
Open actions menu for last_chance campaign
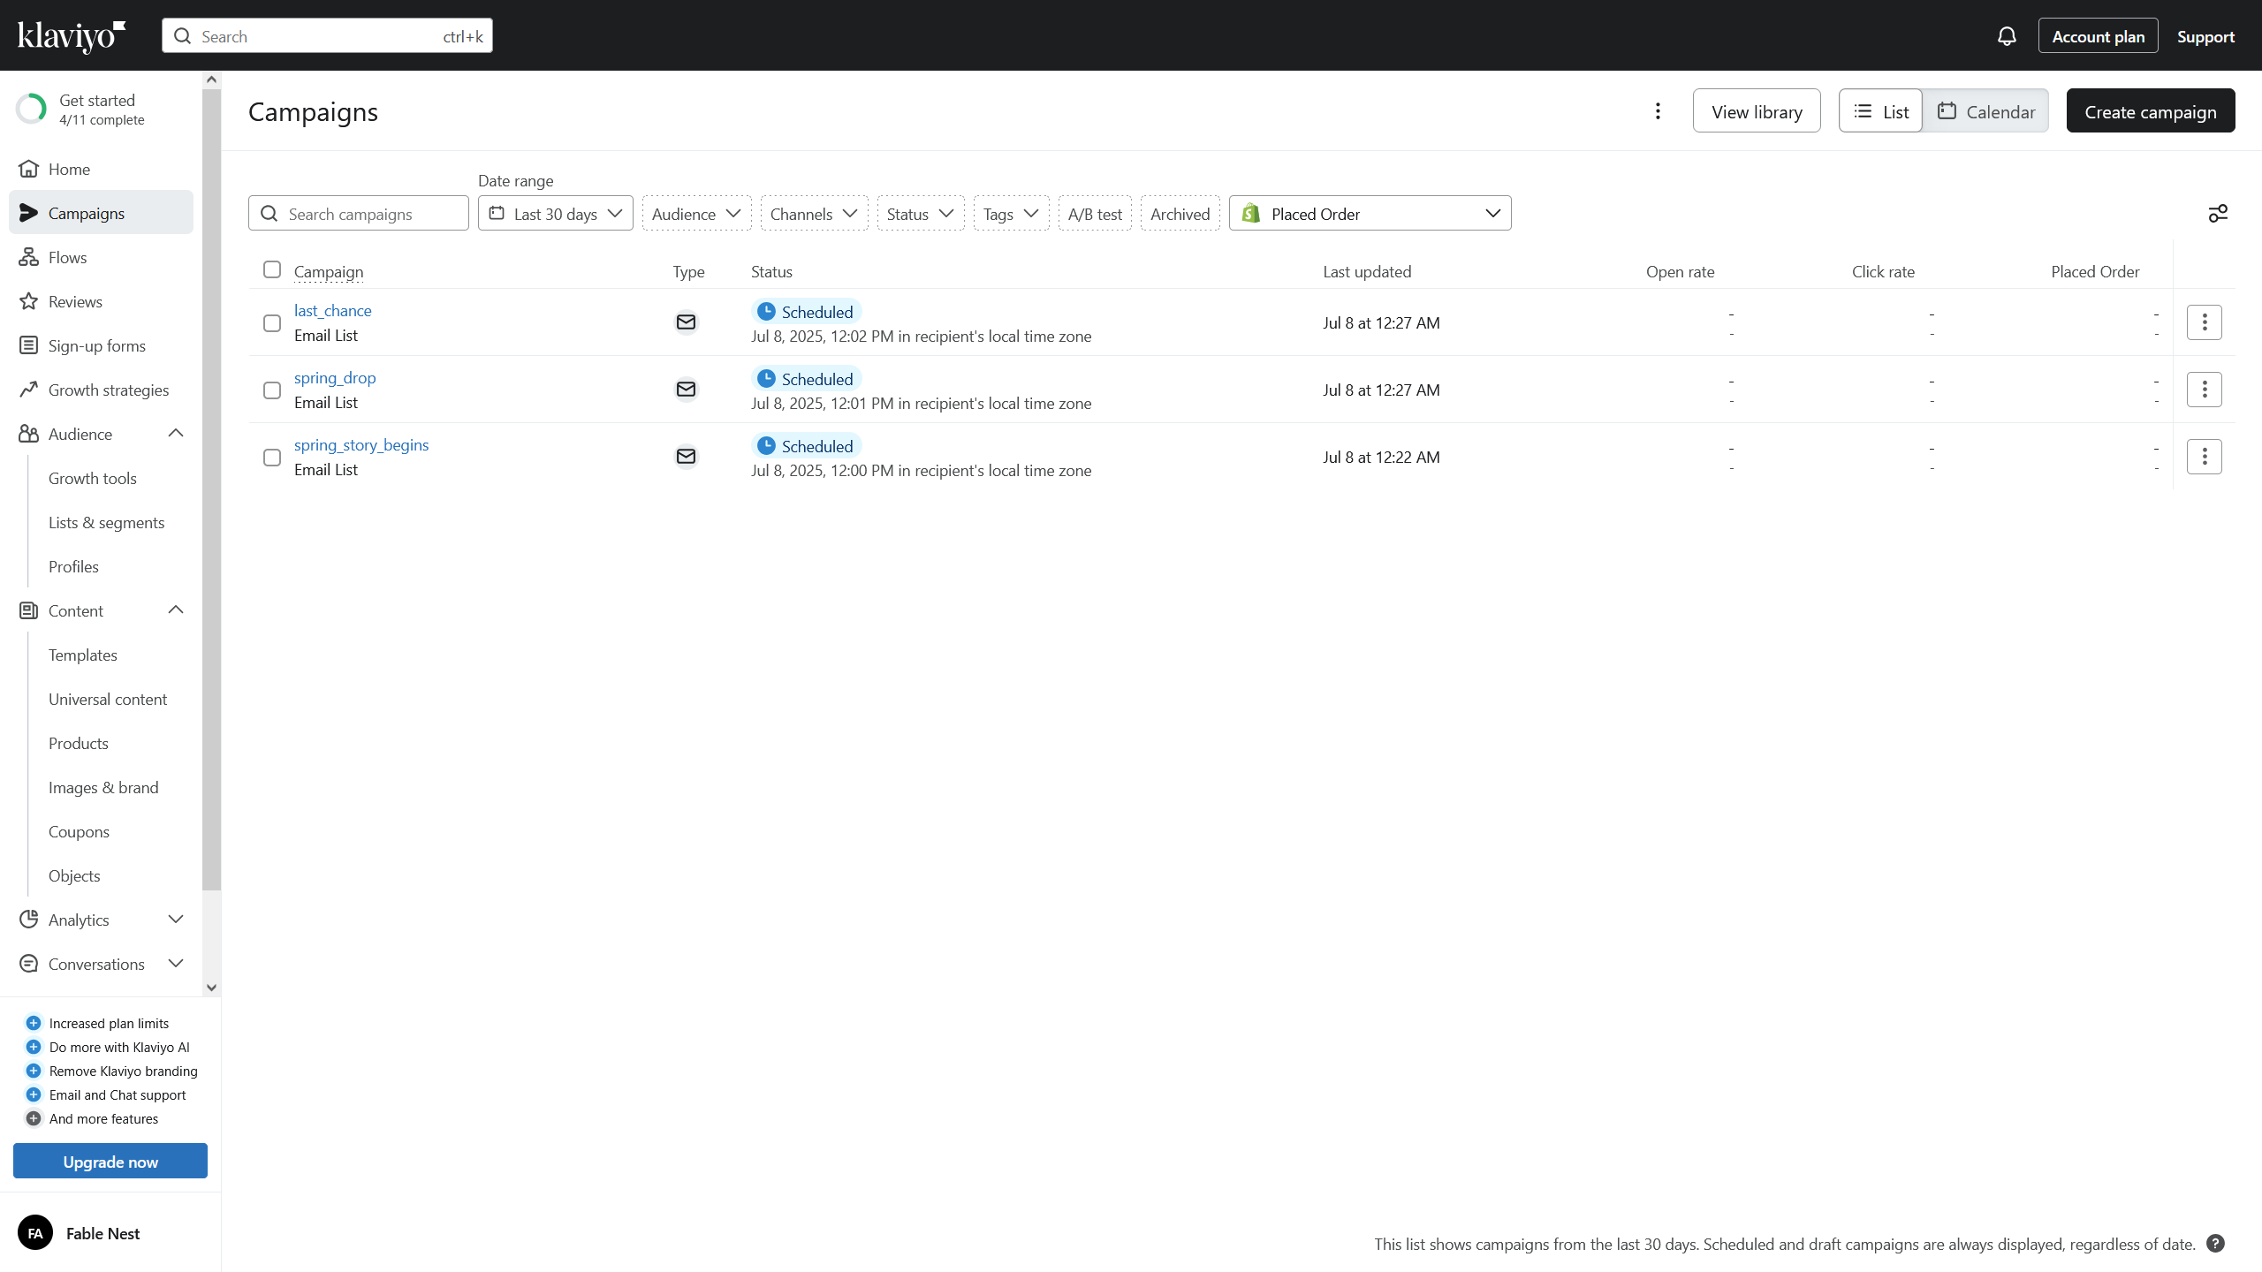coord(2205,322)
